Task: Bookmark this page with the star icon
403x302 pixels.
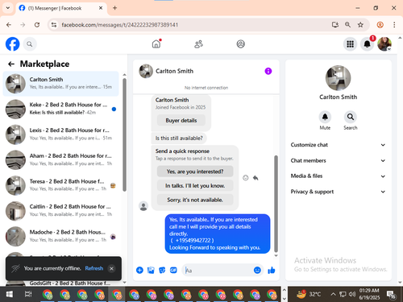Action: click(x=360, y=25)
